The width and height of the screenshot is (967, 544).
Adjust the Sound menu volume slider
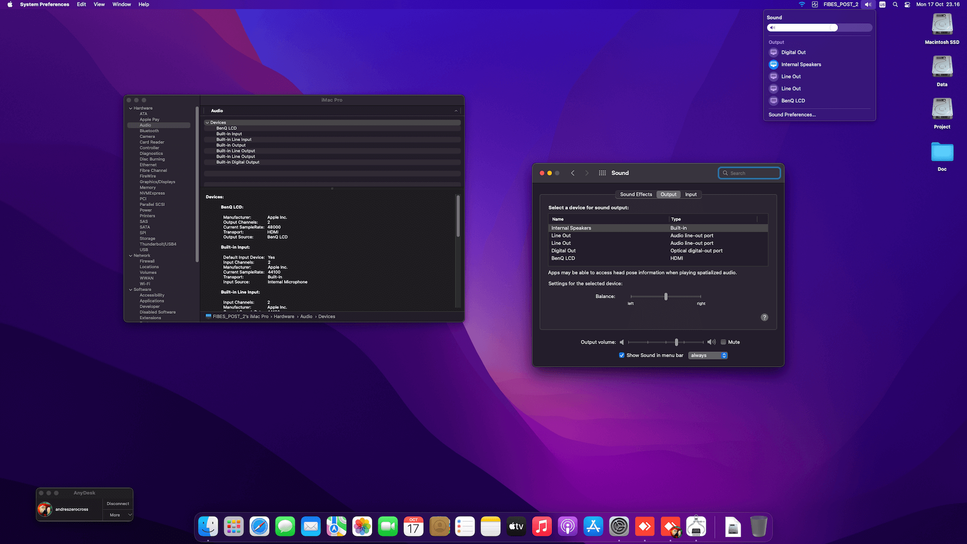(x=820, y=28)
